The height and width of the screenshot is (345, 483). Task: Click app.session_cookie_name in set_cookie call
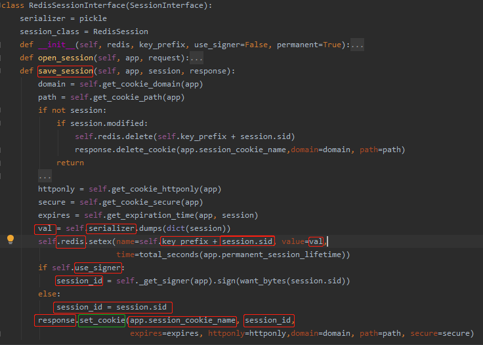182,320
